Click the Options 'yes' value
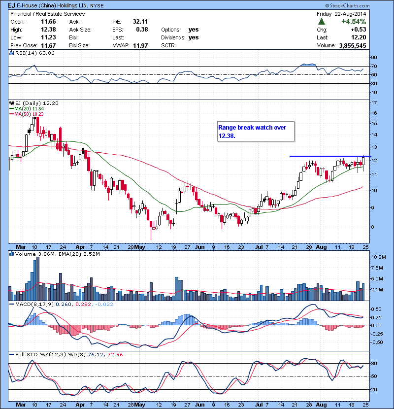This screenshot has height=409, width=394. (194, 30)
